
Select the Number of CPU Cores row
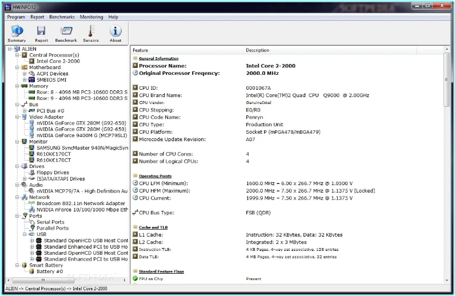coord(288,154)
